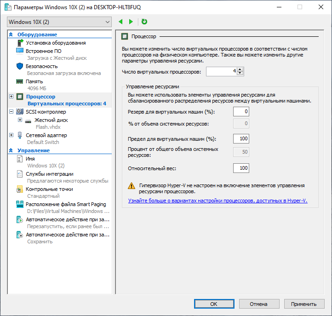Image resolution: width=332 pixels, height=316 pixels.
Task: Select the Сетевой адаптер tree item
Action: pos(46,135)
